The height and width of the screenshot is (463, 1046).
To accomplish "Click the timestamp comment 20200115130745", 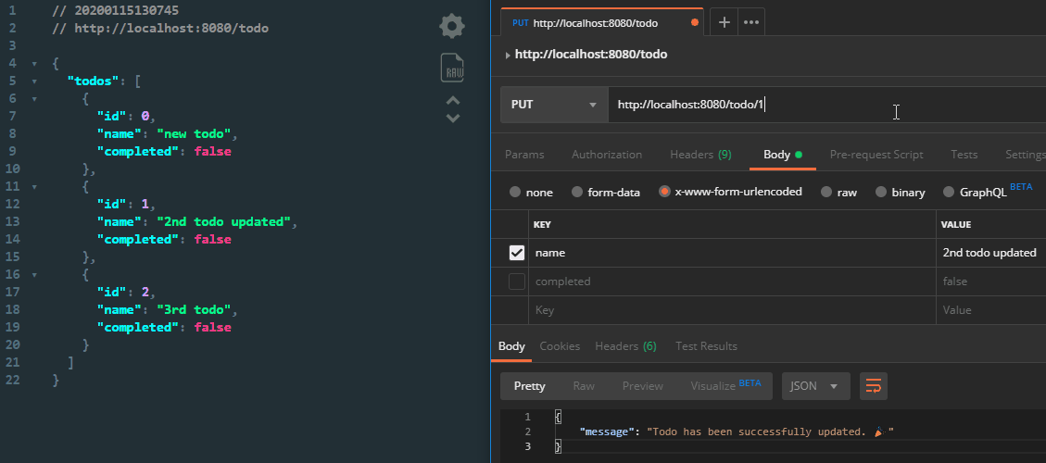I will coord(116,11).
